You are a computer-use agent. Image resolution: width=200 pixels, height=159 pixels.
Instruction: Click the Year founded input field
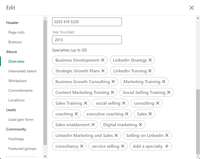coord(87,40)
